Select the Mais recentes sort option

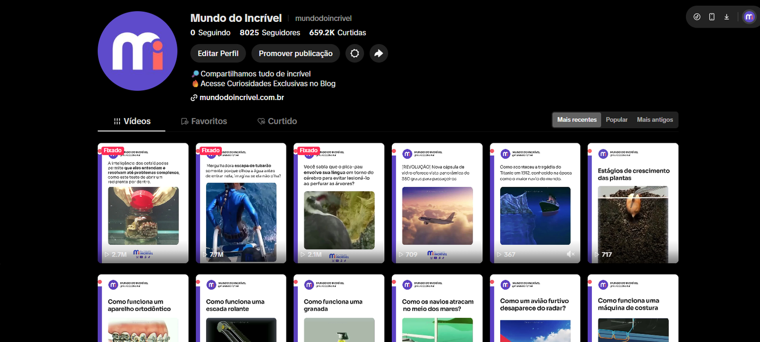(x=577, y=120)
